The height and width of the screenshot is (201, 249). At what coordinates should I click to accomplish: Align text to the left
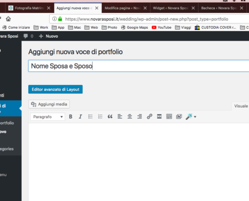(120, 117)
